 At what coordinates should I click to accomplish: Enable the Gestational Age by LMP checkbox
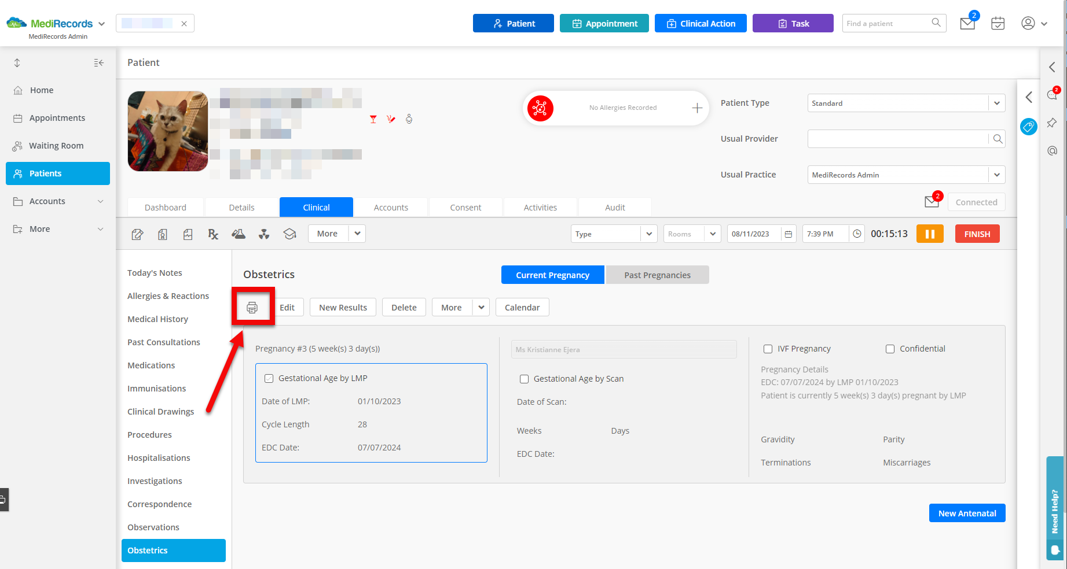[269, 378]
